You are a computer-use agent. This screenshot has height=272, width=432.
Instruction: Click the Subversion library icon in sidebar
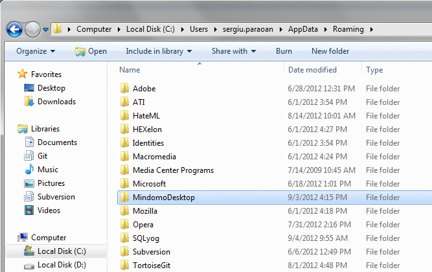[x=29, y=196]
